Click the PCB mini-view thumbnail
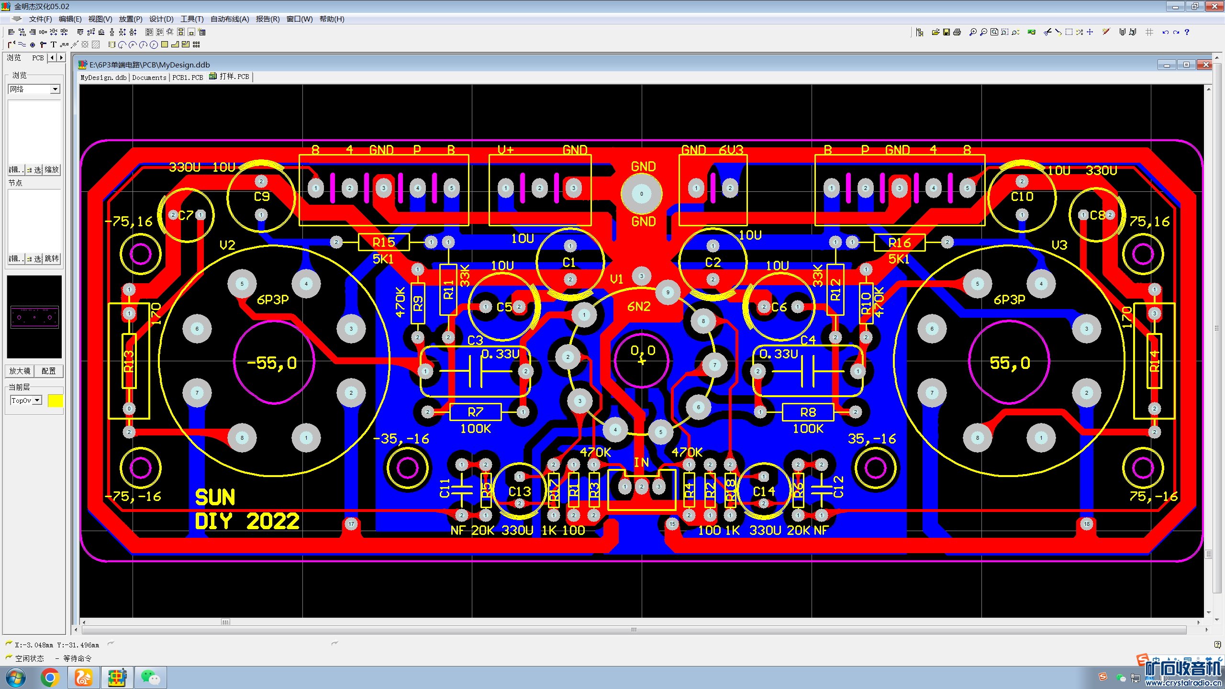 [34, 317]
